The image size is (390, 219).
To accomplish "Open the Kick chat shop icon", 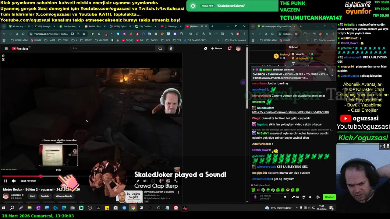I will pyautogui.click(x=304, y=197).
